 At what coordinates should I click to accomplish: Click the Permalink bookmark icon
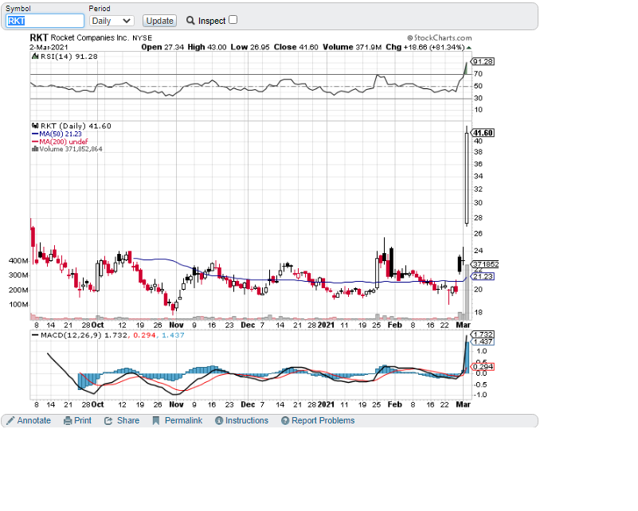156,421
